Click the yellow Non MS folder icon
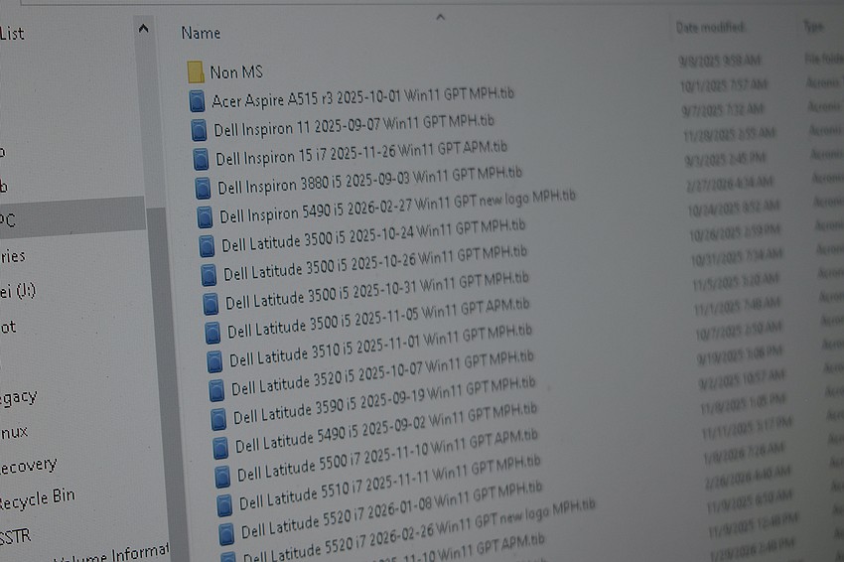The image size is (844, 562). tap(196, 71)
